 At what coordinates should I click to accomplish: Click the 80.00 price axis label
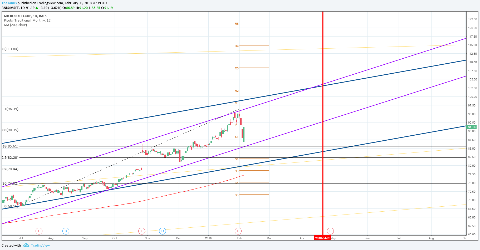click(x=472, y=166)
